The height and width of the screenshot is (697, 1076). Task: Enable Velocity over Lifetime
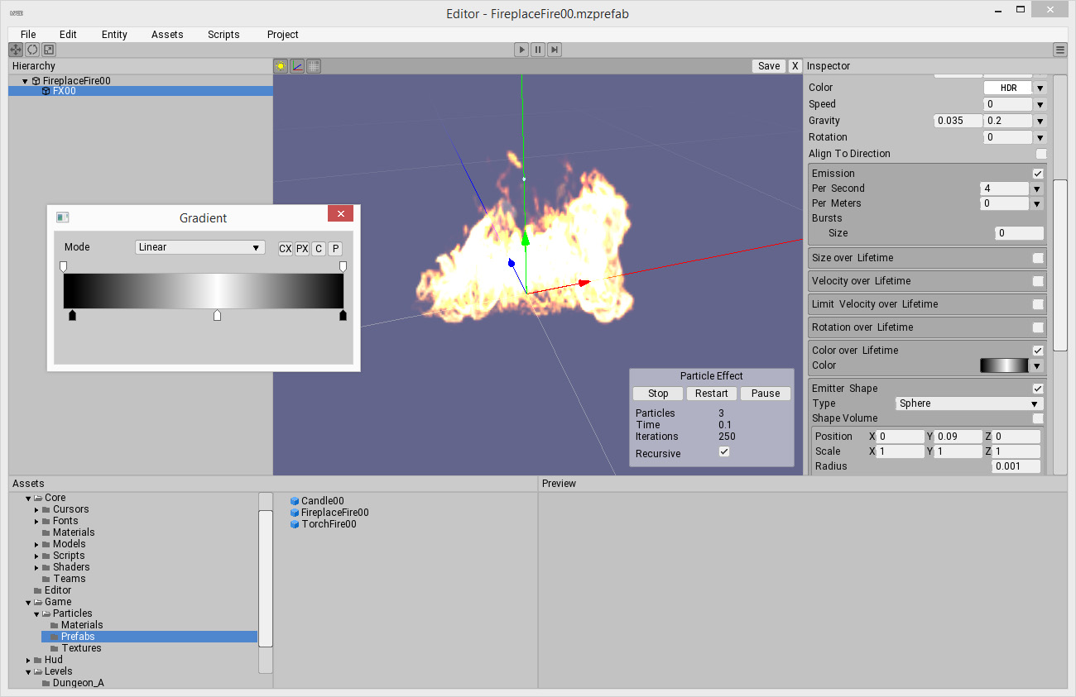point(1038,281)
